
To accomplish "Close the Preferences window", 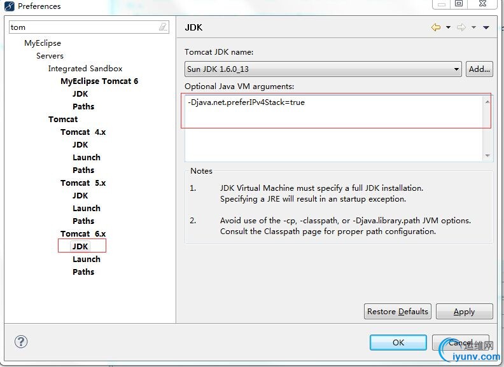I will (x=482, y=4).
